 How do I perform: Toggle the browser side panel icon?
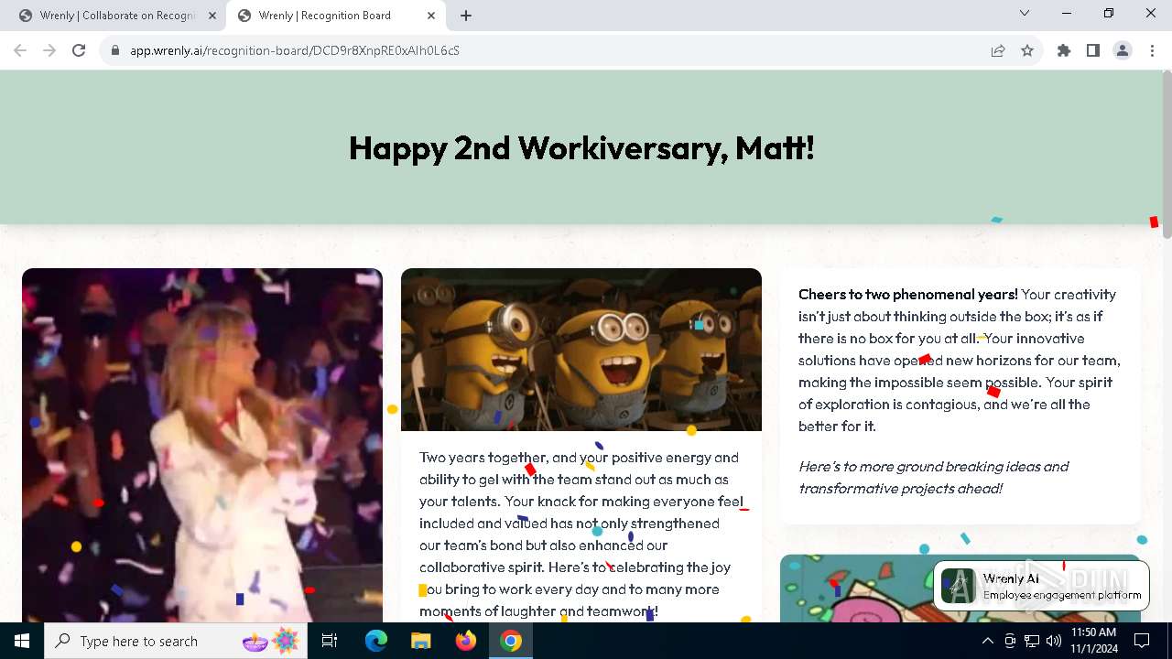click(1093, 50)
